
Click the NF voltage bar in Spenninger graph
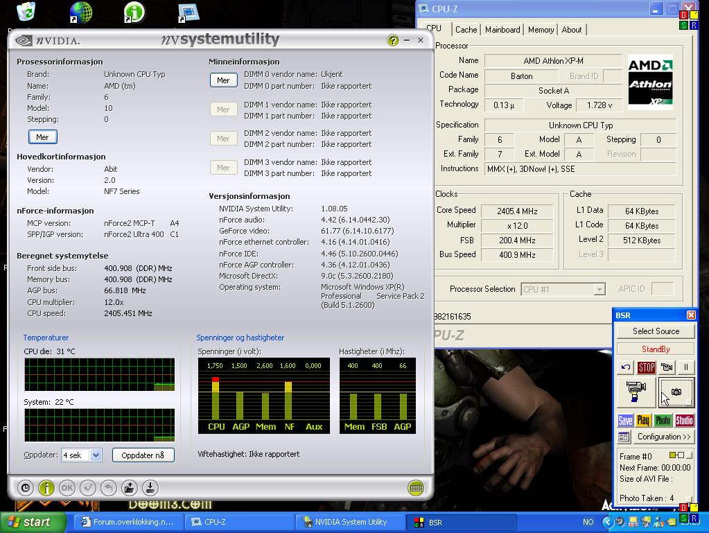click(x=288, y=401)
